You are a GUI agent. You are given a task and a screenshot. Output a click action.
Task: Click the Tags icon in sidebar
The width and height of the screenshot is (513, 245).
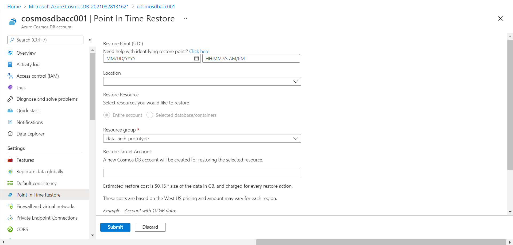click(10, 87)
